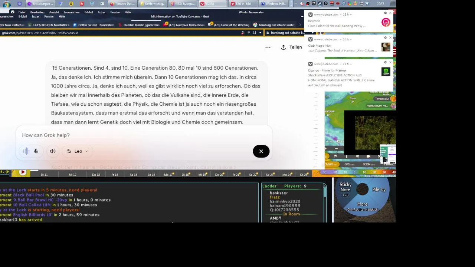Click 'Pile by' in the pie menu

click(x=379, y=189)
